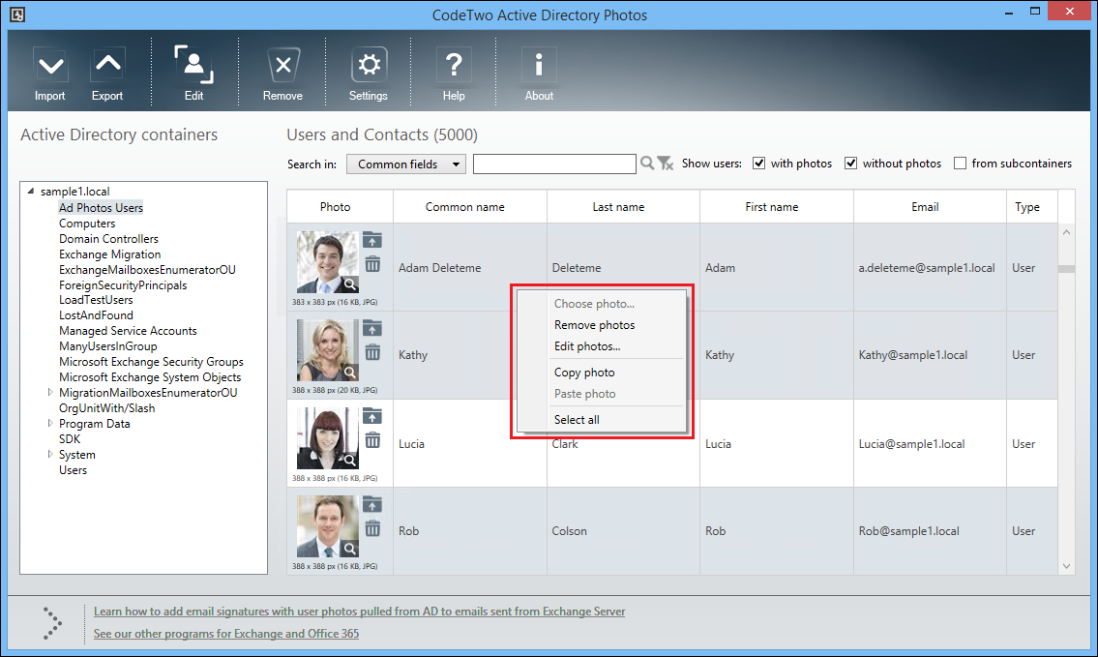Select 'Exchange Migration' container

point(110,254)
